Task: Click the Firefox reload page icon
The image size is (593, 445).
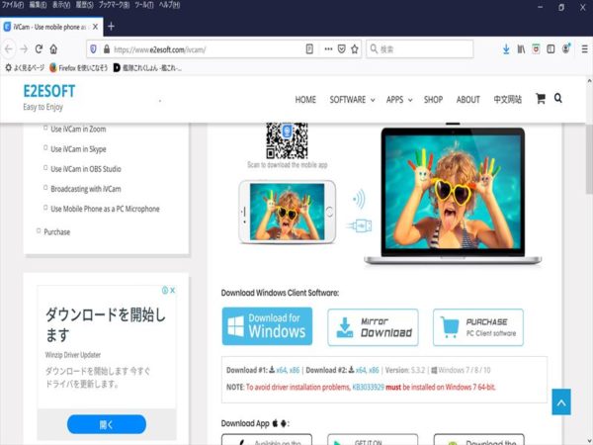Action: 39,48
